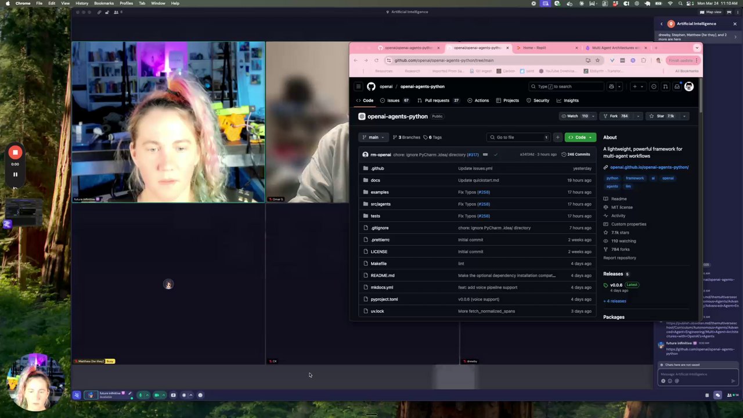743x418 pixels.
Task: Expand the Fork options dropdown arrow
Action: click(638, 116)
